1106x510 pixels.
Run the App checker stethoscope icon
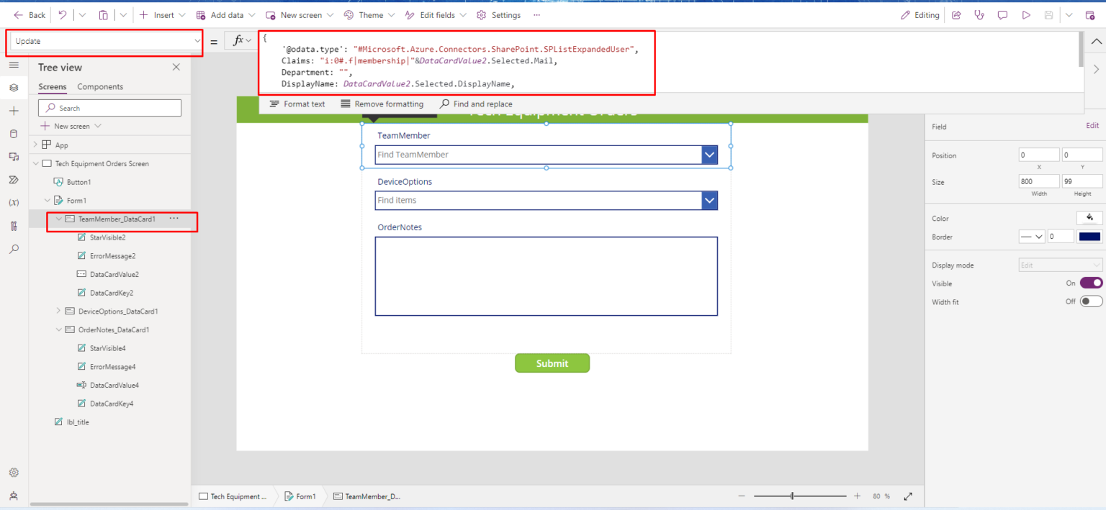click(x=979, y=14)
